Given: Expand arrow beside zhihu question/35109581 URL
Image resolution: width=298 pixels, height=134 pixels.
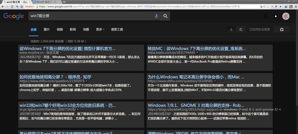Looking at the screenshot, I should [x=215, y=81].
